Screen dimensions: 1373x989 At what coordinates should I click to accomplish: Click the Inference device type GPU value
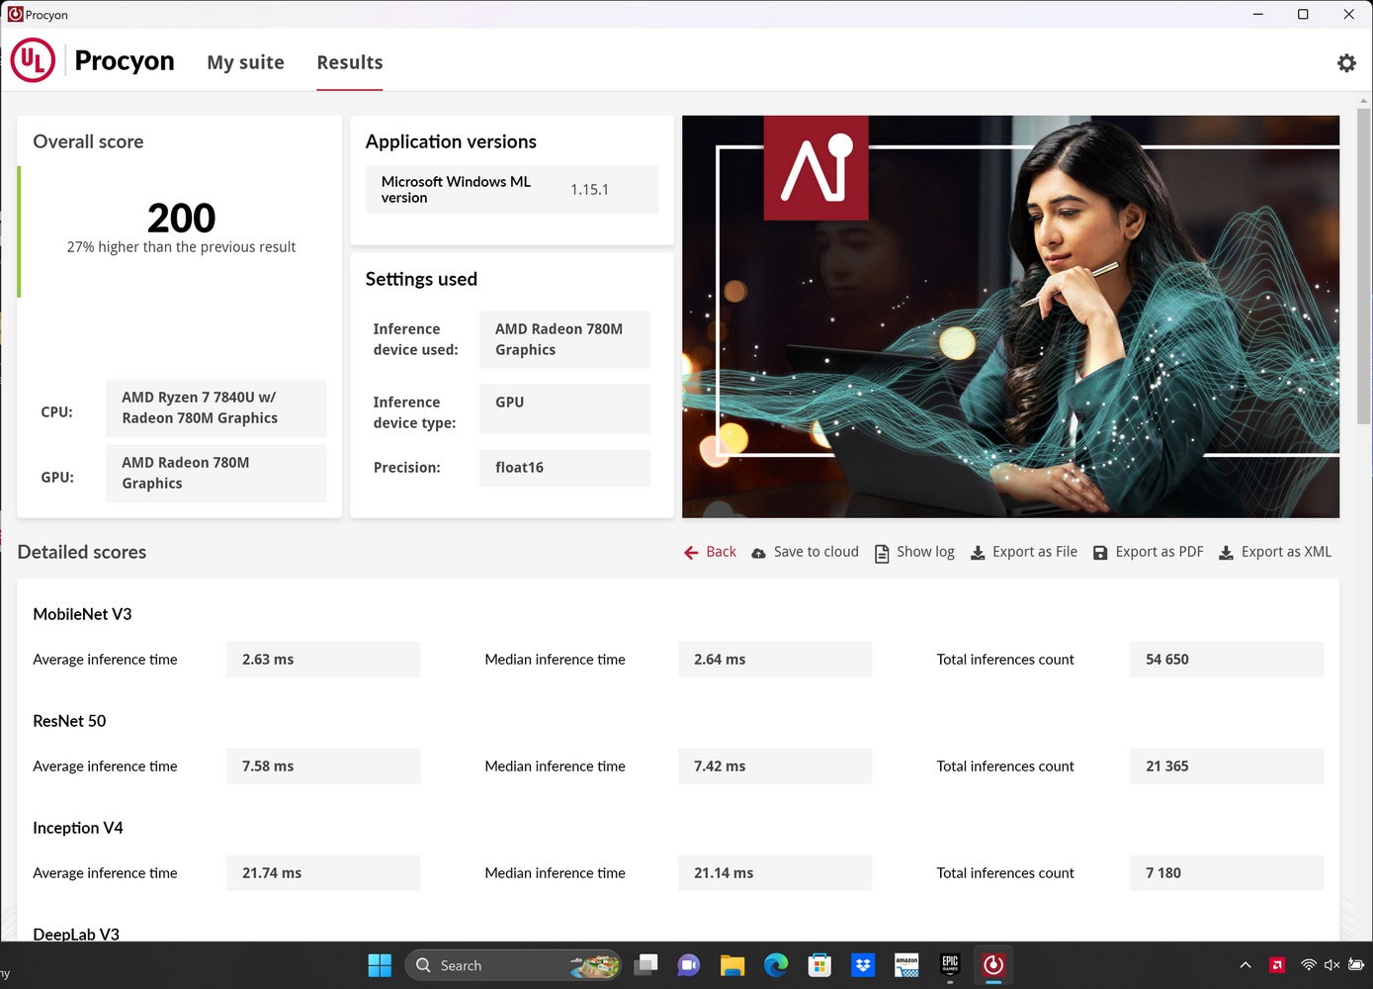tap(564, 408)
